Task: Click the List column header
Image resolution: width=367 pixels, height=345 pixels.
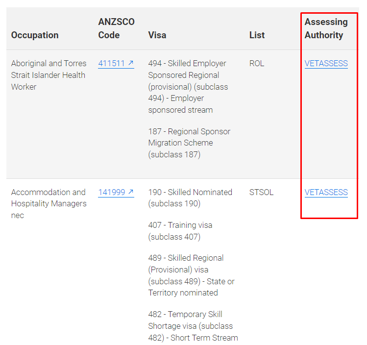Action: coord(257,35)
